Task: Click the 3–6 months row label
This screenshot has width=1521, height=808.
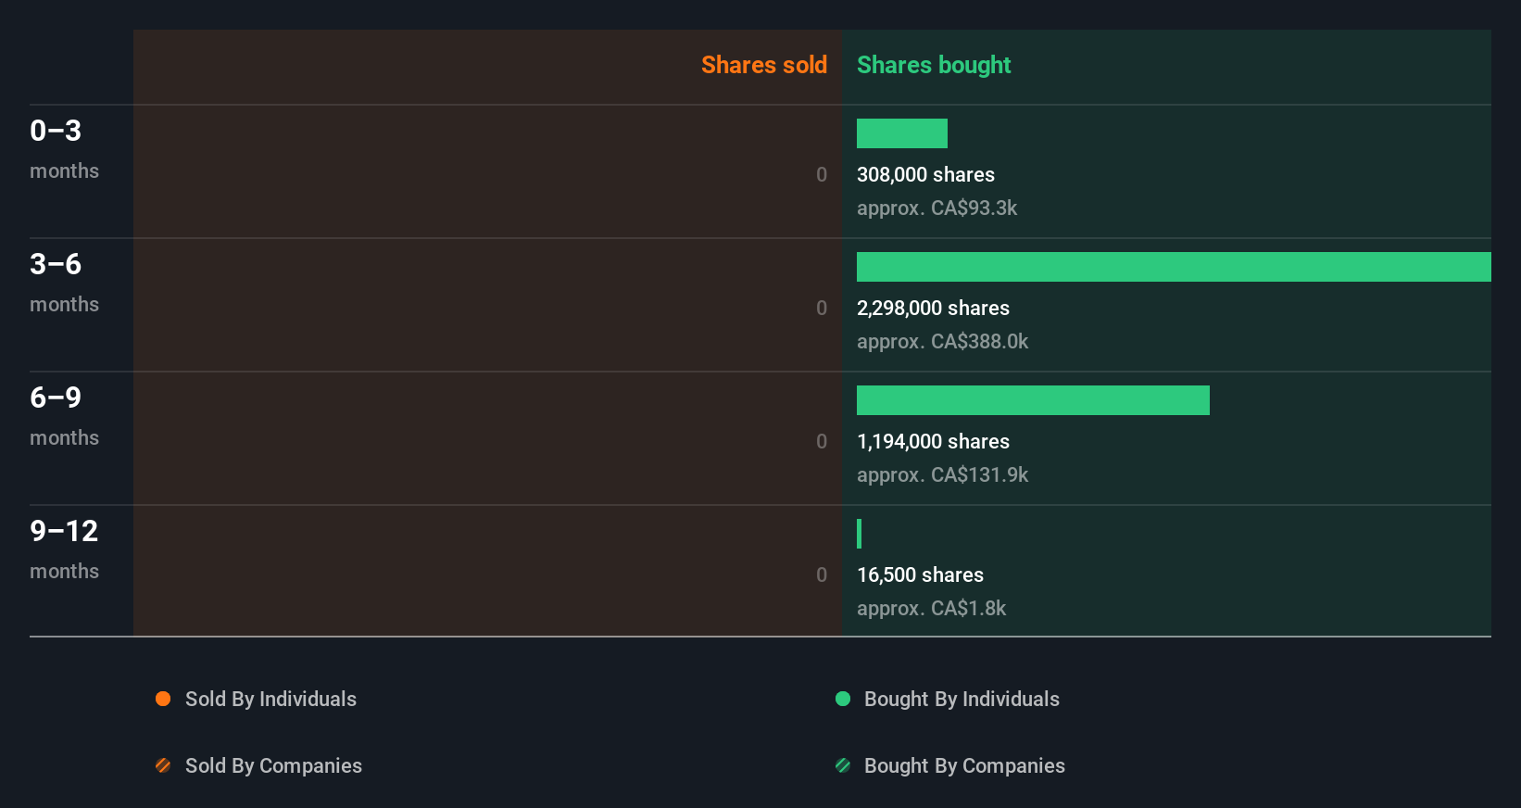Action: pyautogui.click(x=64, y=282)
